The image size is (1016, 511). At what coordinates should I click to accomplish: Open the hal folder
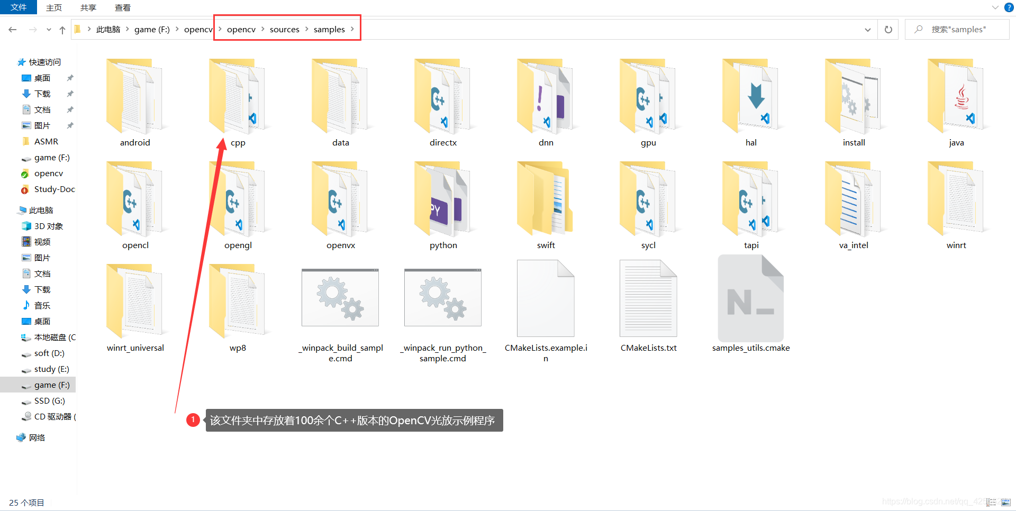click(x=751, y=102)
